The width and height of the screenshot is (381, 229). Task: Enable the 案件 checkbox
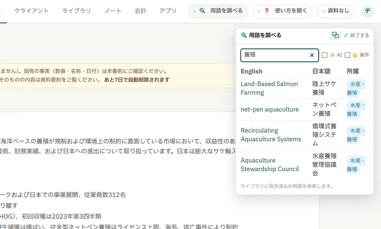347,55
